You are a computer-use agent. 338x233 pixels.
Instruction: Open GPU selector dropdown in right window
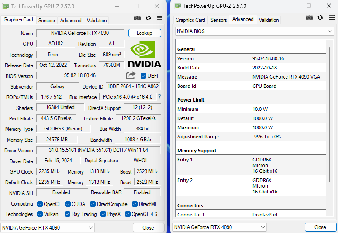[x=220, y=227]
